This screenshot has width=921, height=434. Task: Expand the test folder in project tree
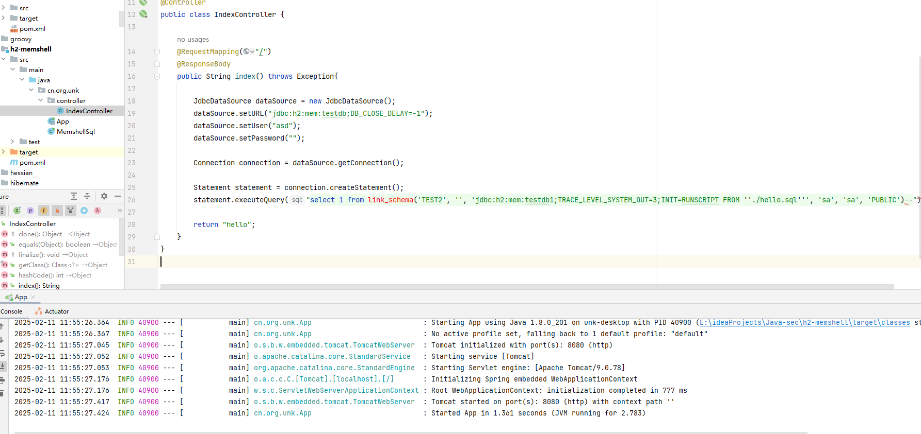[13, 142]
